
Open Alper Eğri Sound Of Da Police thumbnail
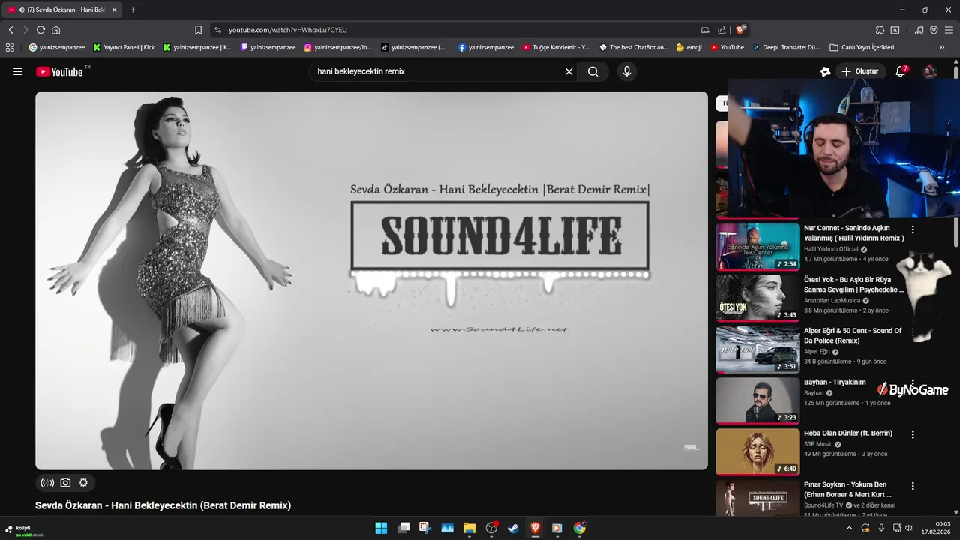757,349
